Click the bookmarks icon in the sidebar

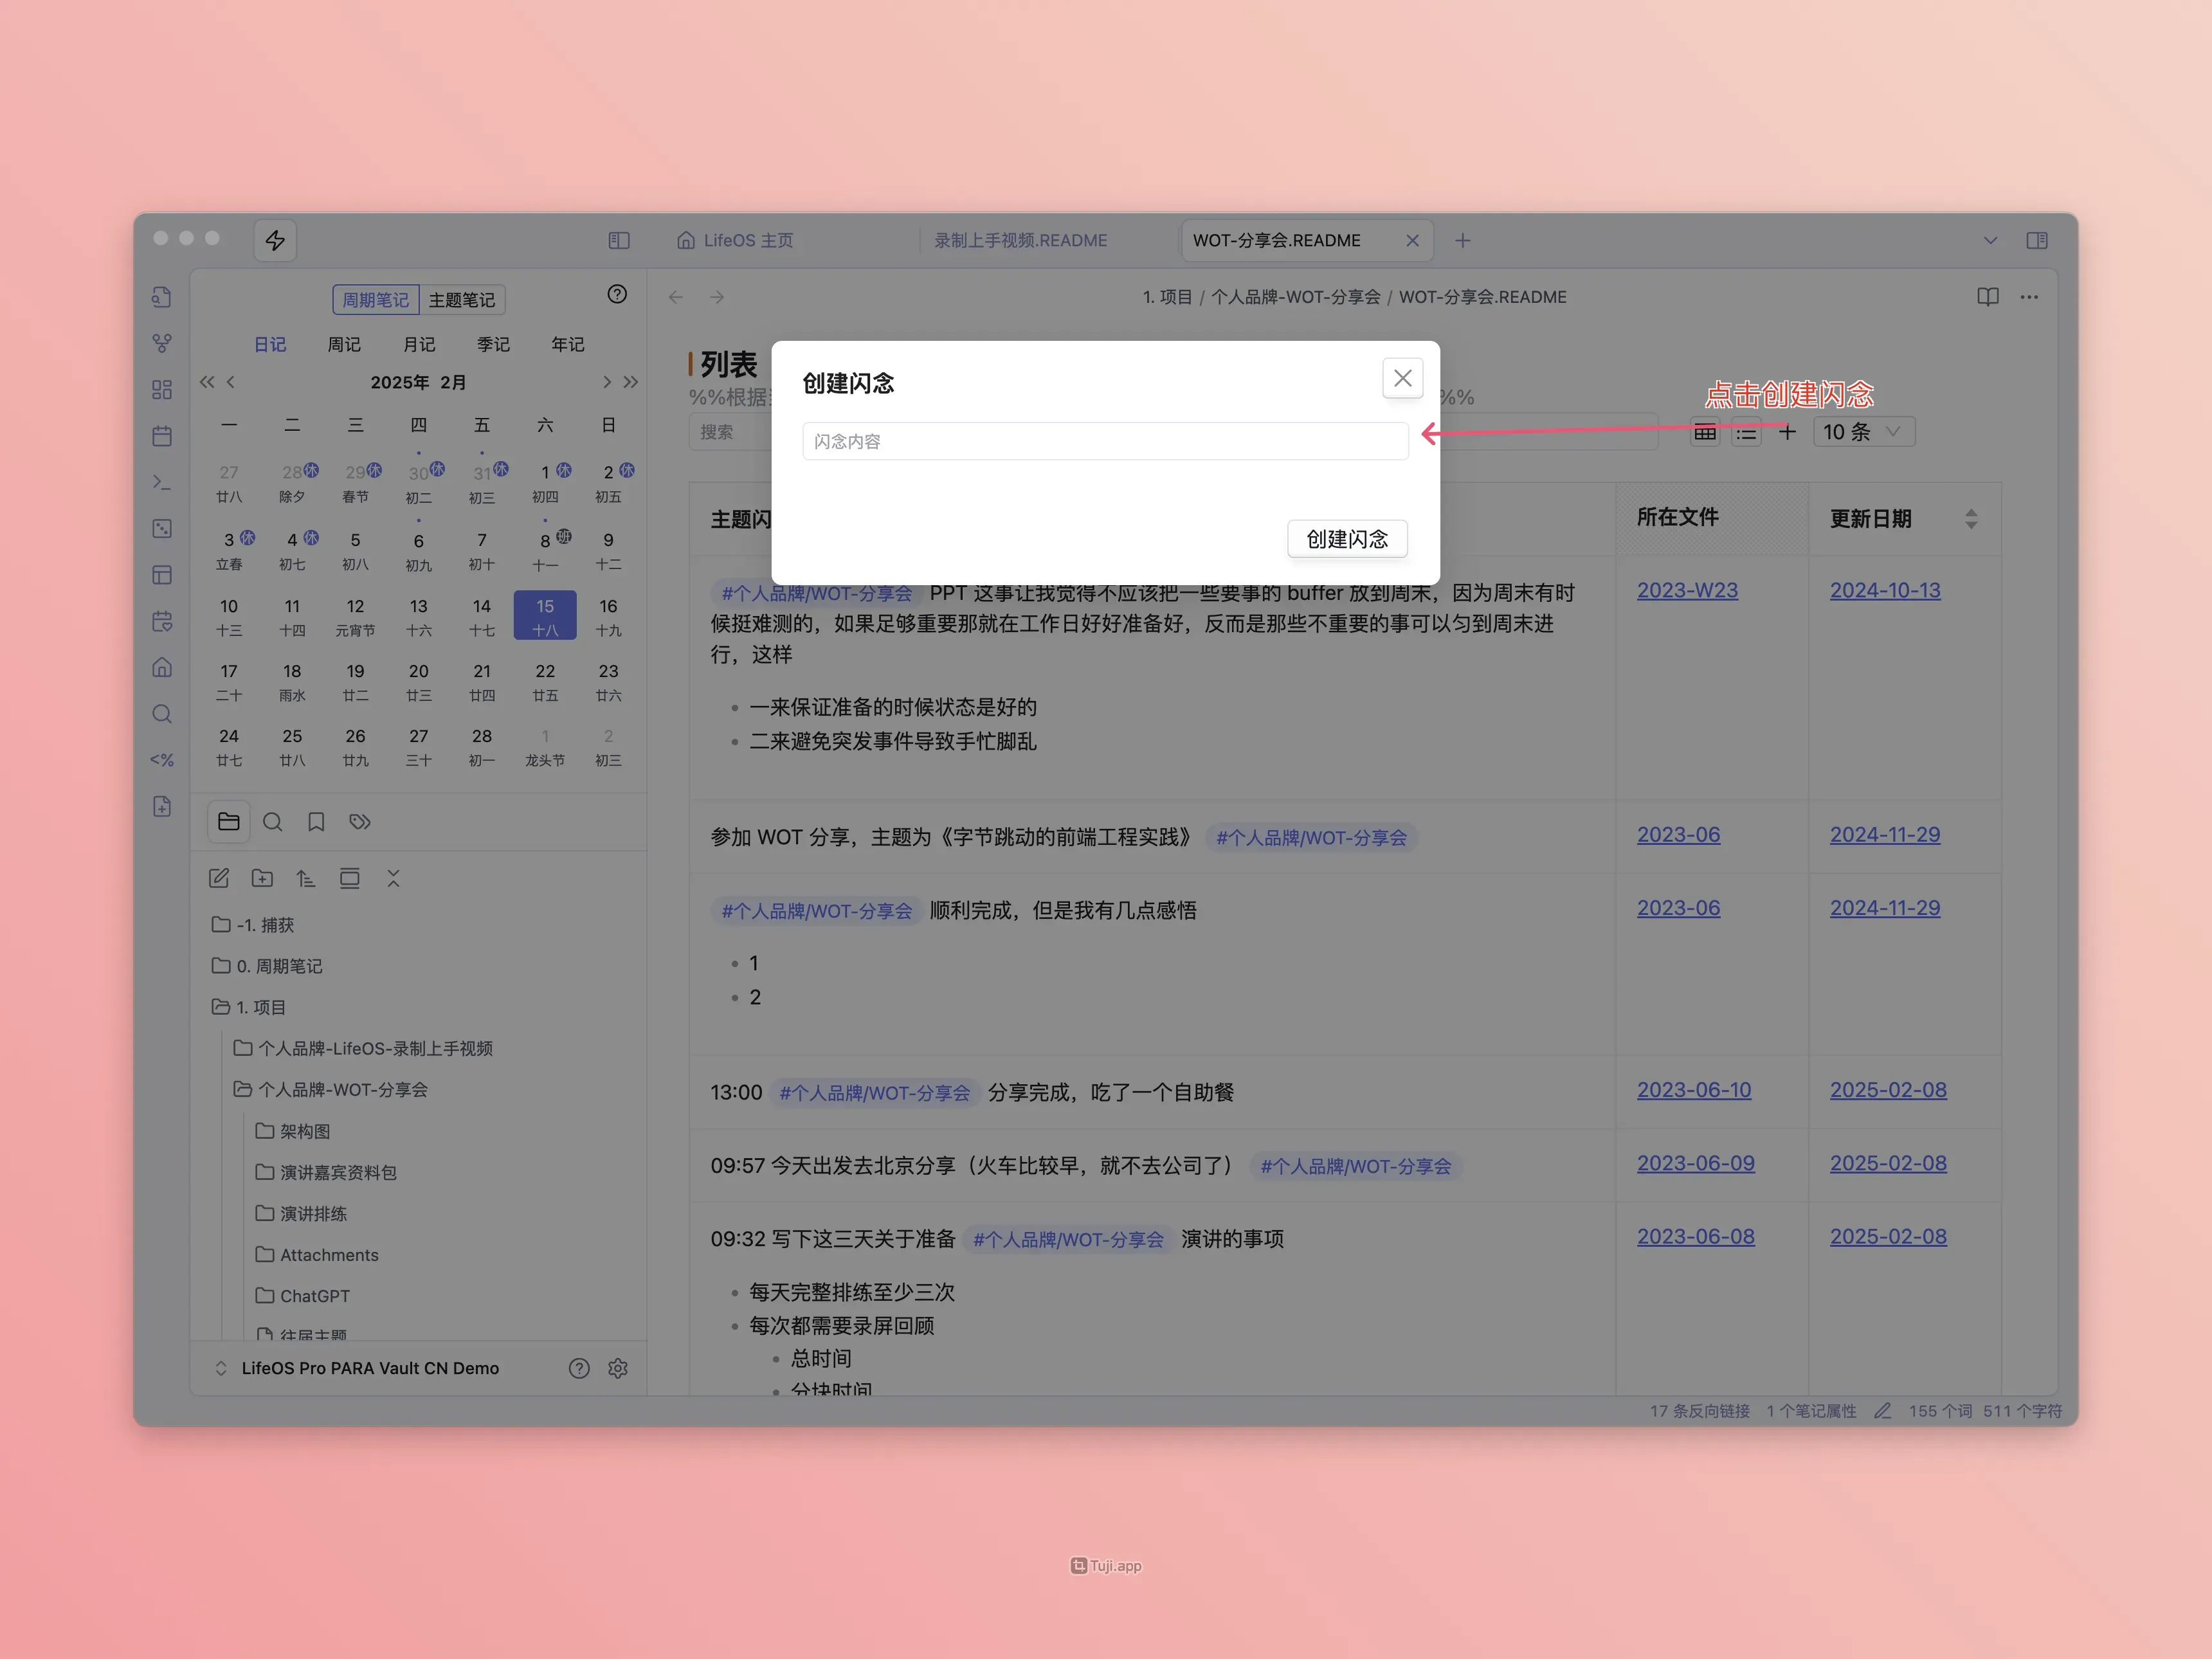(316, 822)
